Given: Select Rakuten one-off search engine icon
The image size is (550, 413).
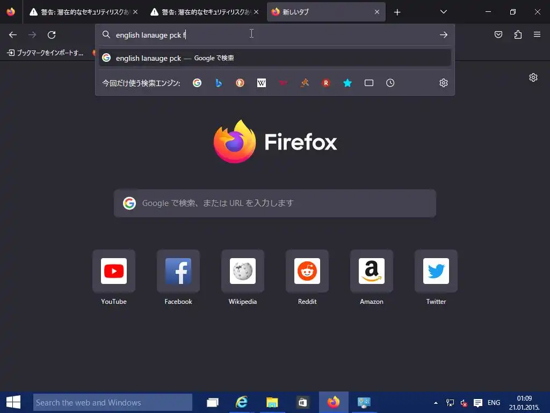Looking at the screenshot, I should pos(326,83).
